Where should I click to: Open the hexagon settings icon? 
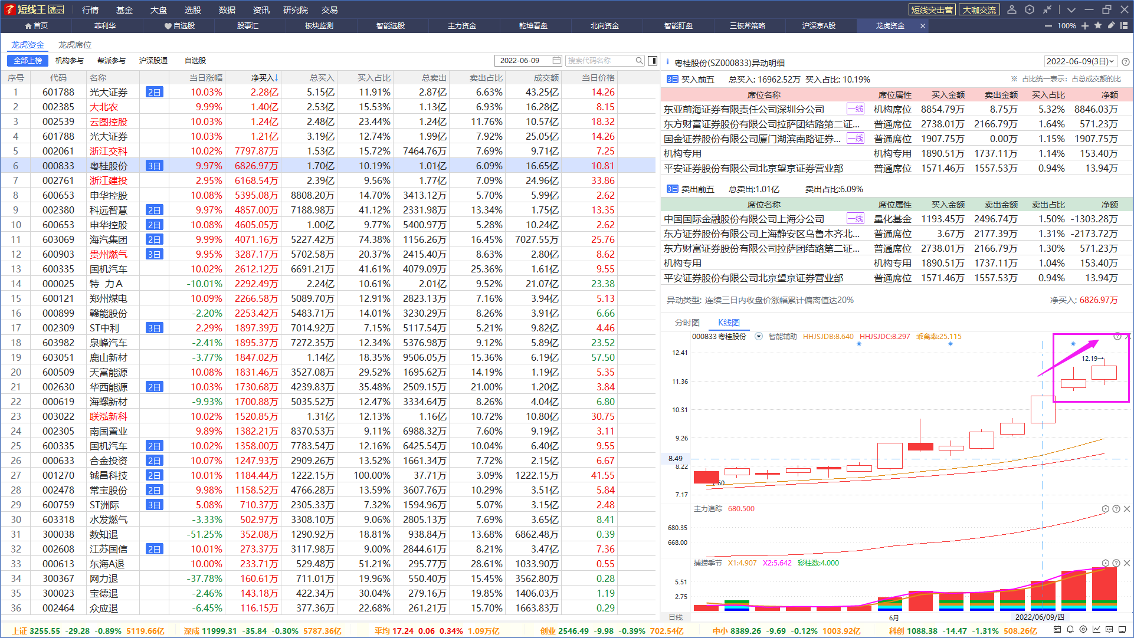[x=1030, y=9]
